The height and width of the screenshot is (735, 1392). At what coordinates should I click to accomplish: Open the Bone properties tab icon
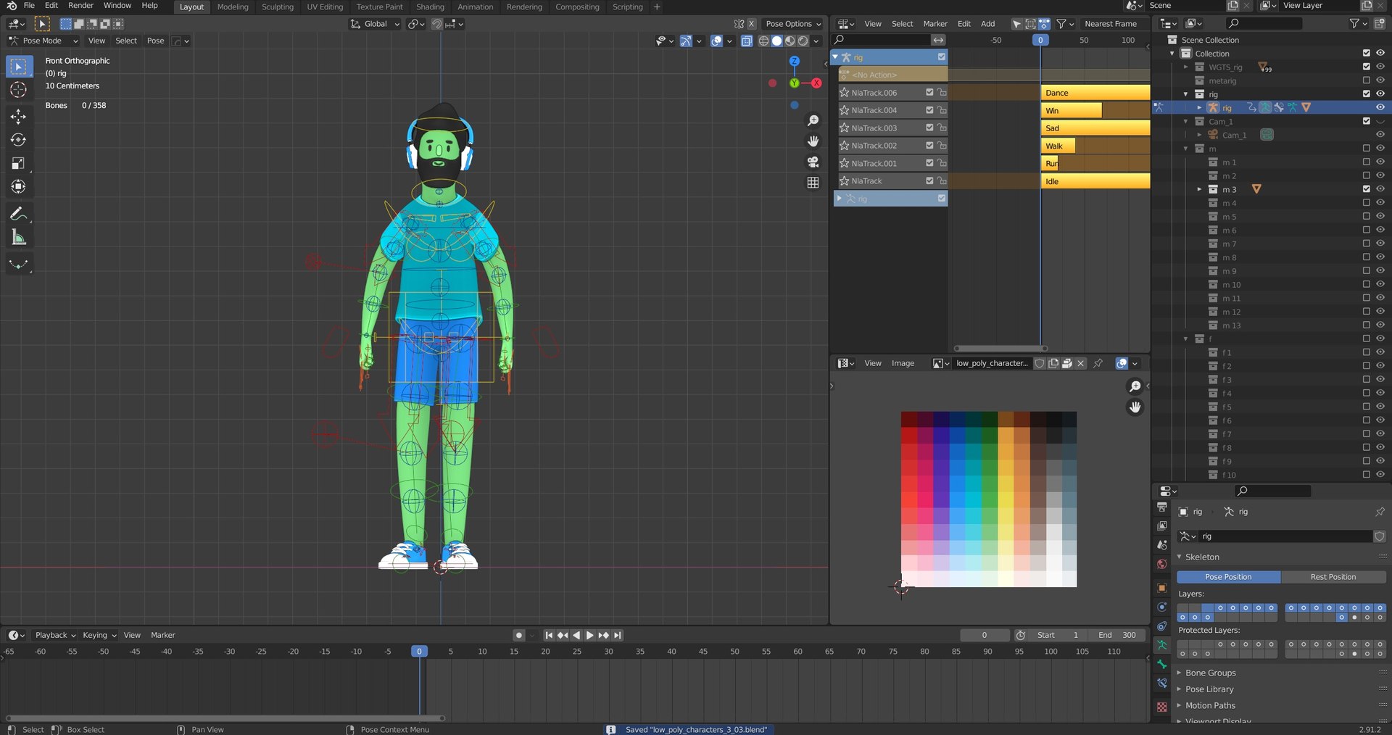click(x=1162, y=664)
